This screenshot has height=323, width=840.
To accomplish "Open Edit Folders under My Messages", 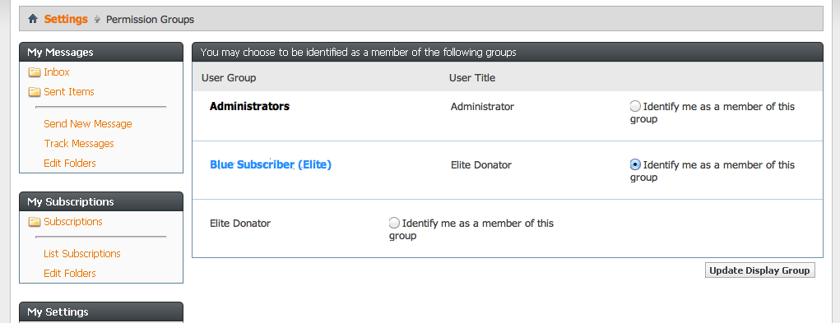I will [x=70, y=164].
